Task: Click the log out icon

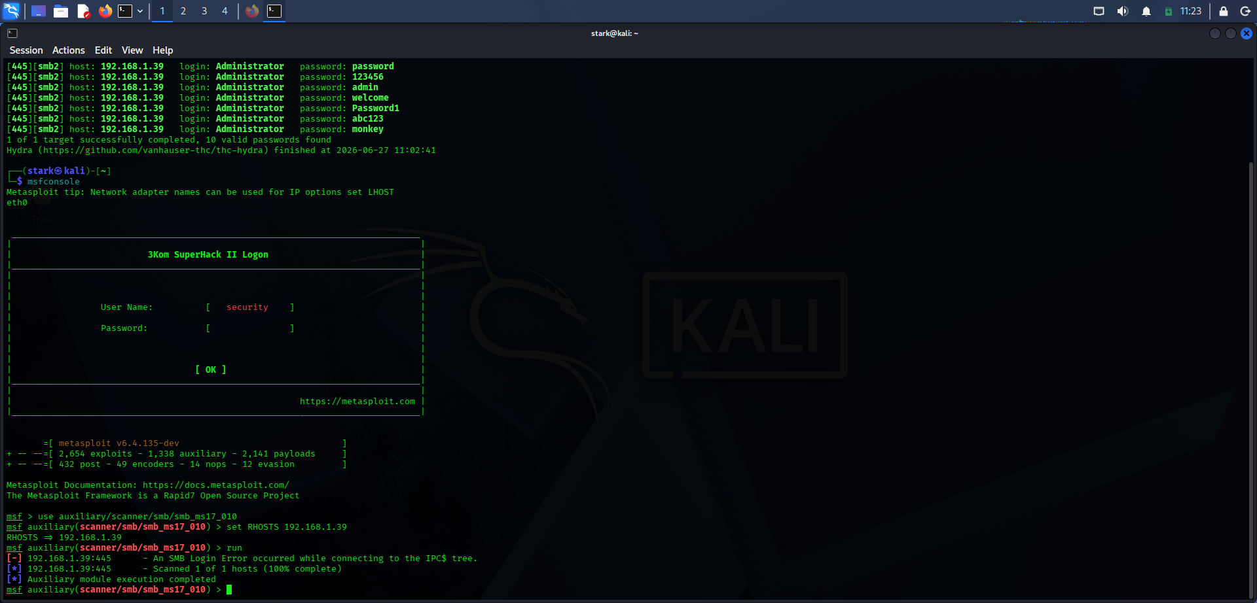Action: 1245,11
